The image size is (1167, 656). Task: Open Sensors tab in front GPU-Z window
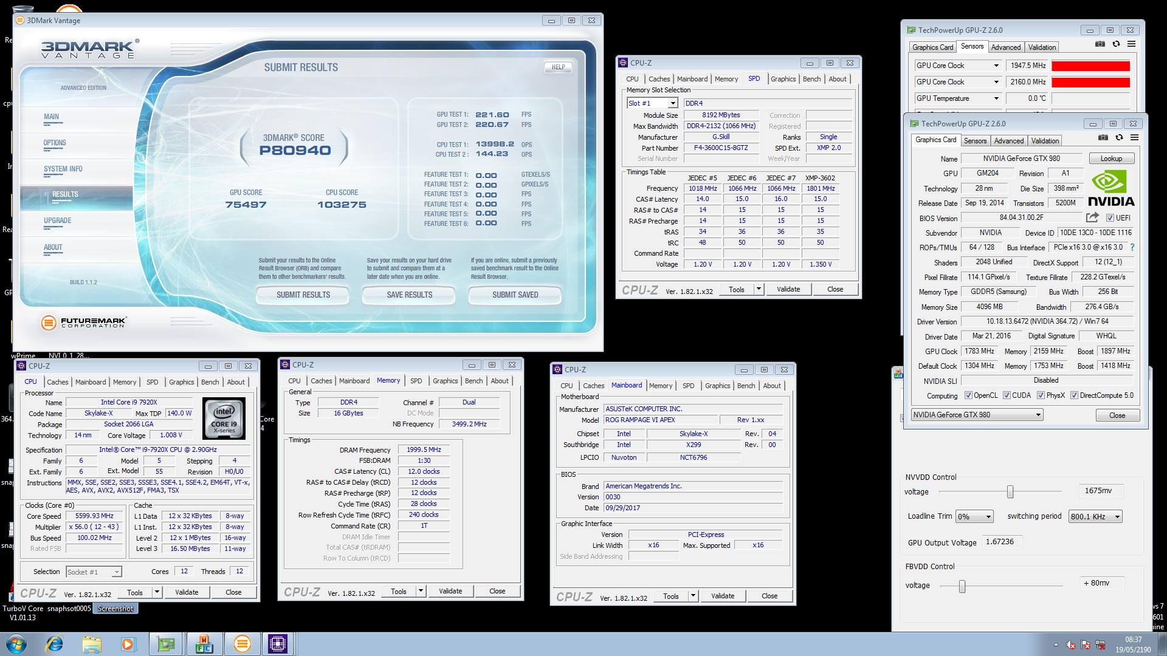975,141
